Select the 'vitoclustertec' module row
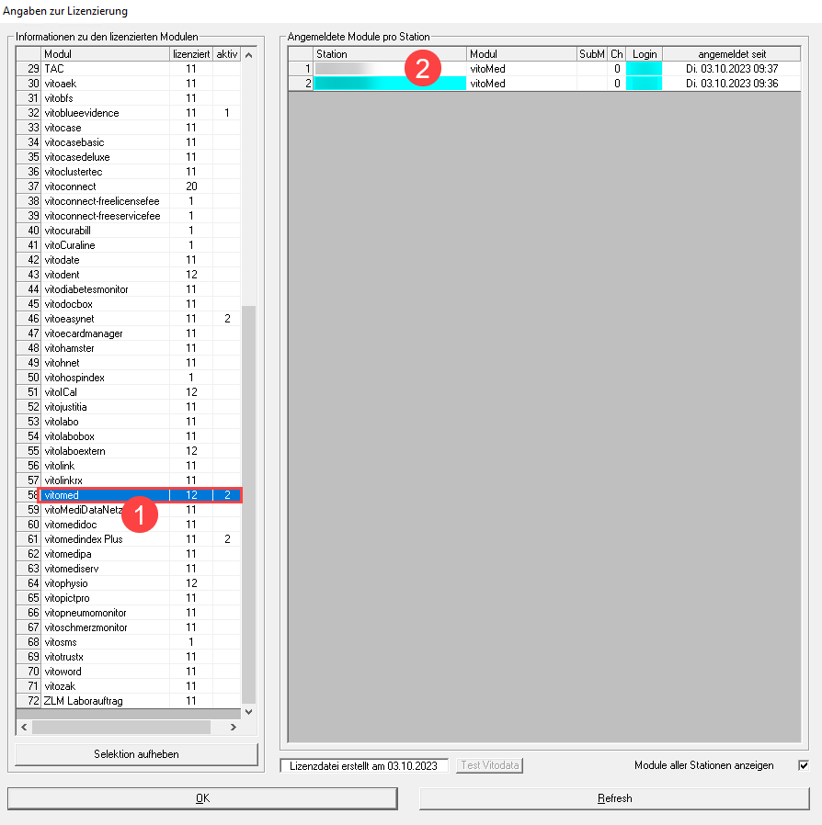The image size is (822, 825). coord(129,172)
